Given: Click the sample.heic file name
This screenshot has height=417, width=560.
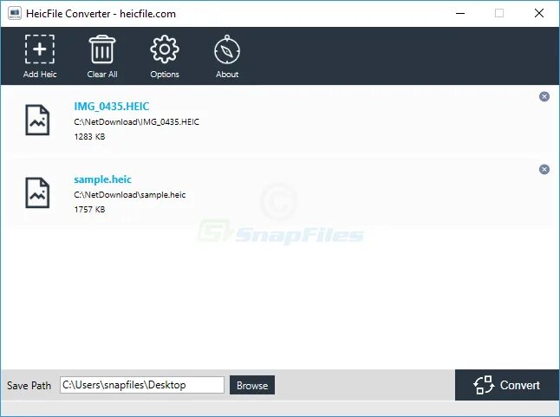Looking at the screenshot, I should (102, 179).
